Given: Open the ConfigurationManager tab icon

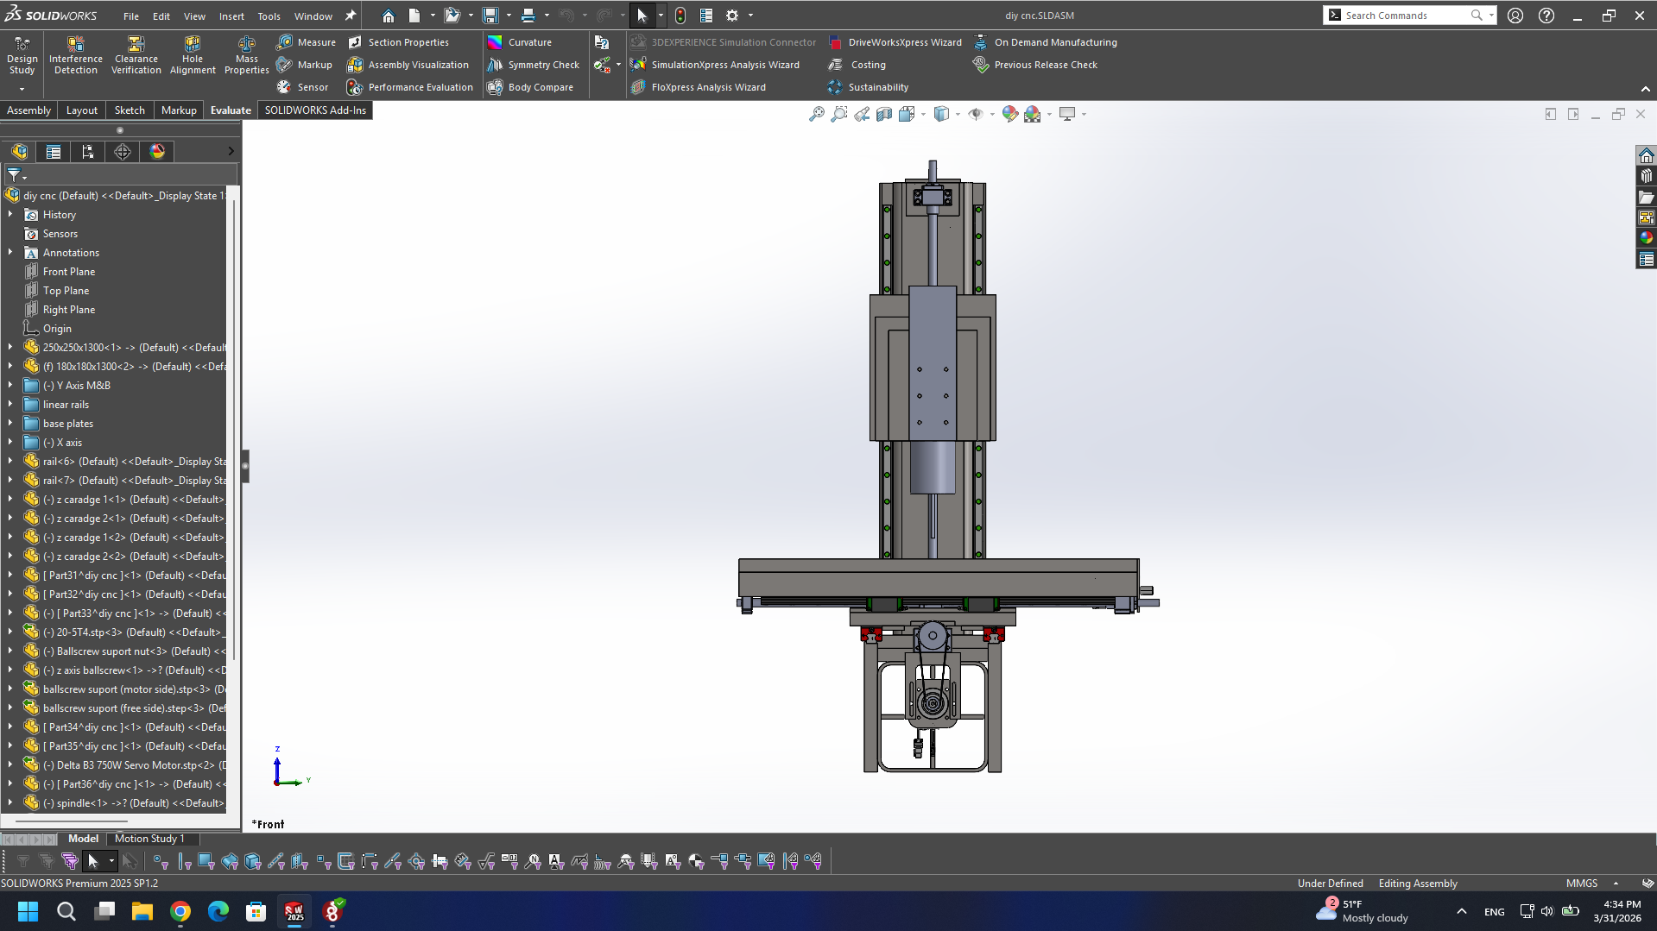Looking at the screenshot, I should [88, 152].
